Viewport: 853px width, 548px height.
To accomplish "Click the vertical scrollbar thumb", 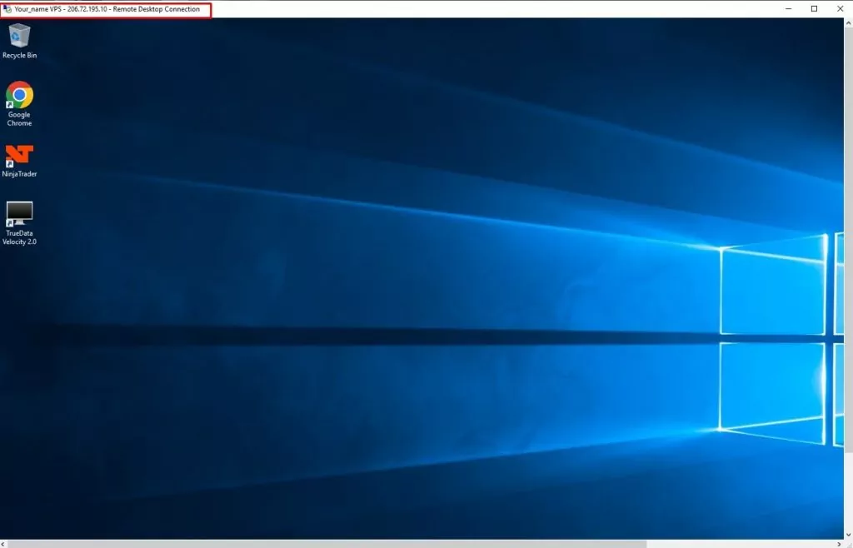I will click(848, 239).
